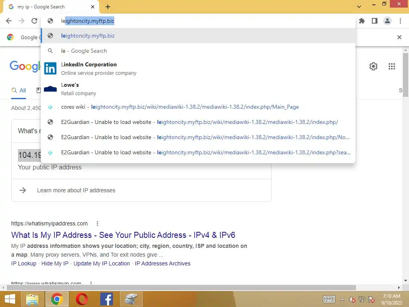Open the Hide My IP sitelink
Screen dimensions: 409x307
point(55,263)
